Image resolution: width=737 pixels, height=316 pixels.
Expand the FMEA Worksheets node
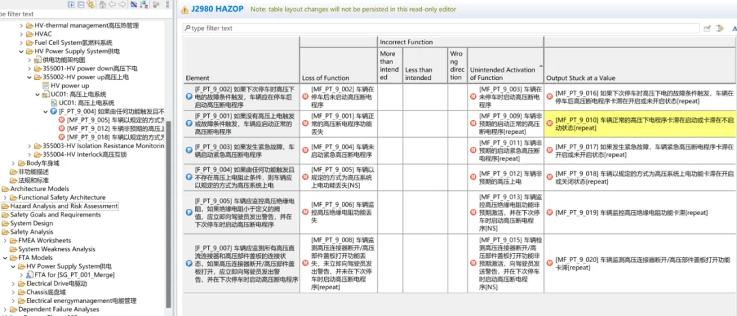(5, 240)
